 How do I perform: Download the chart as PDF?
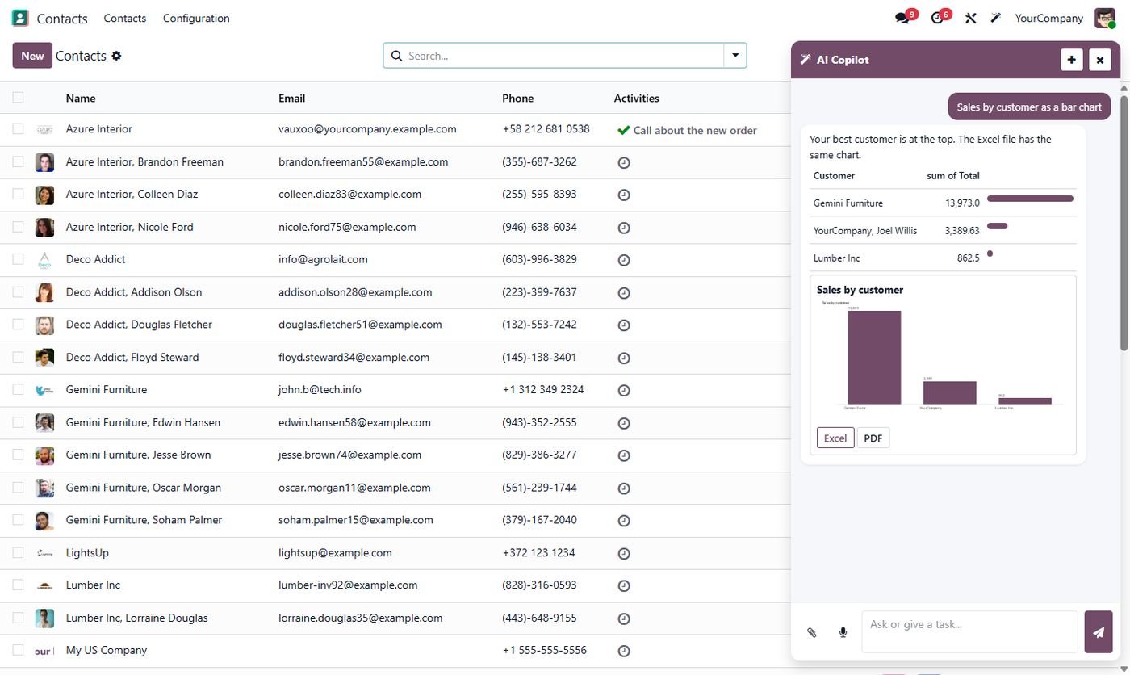coord(873,438)
